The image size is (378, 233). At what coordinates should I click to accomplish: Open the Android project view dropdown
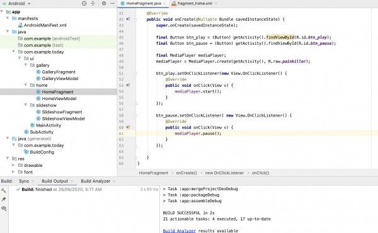point(16,3)
